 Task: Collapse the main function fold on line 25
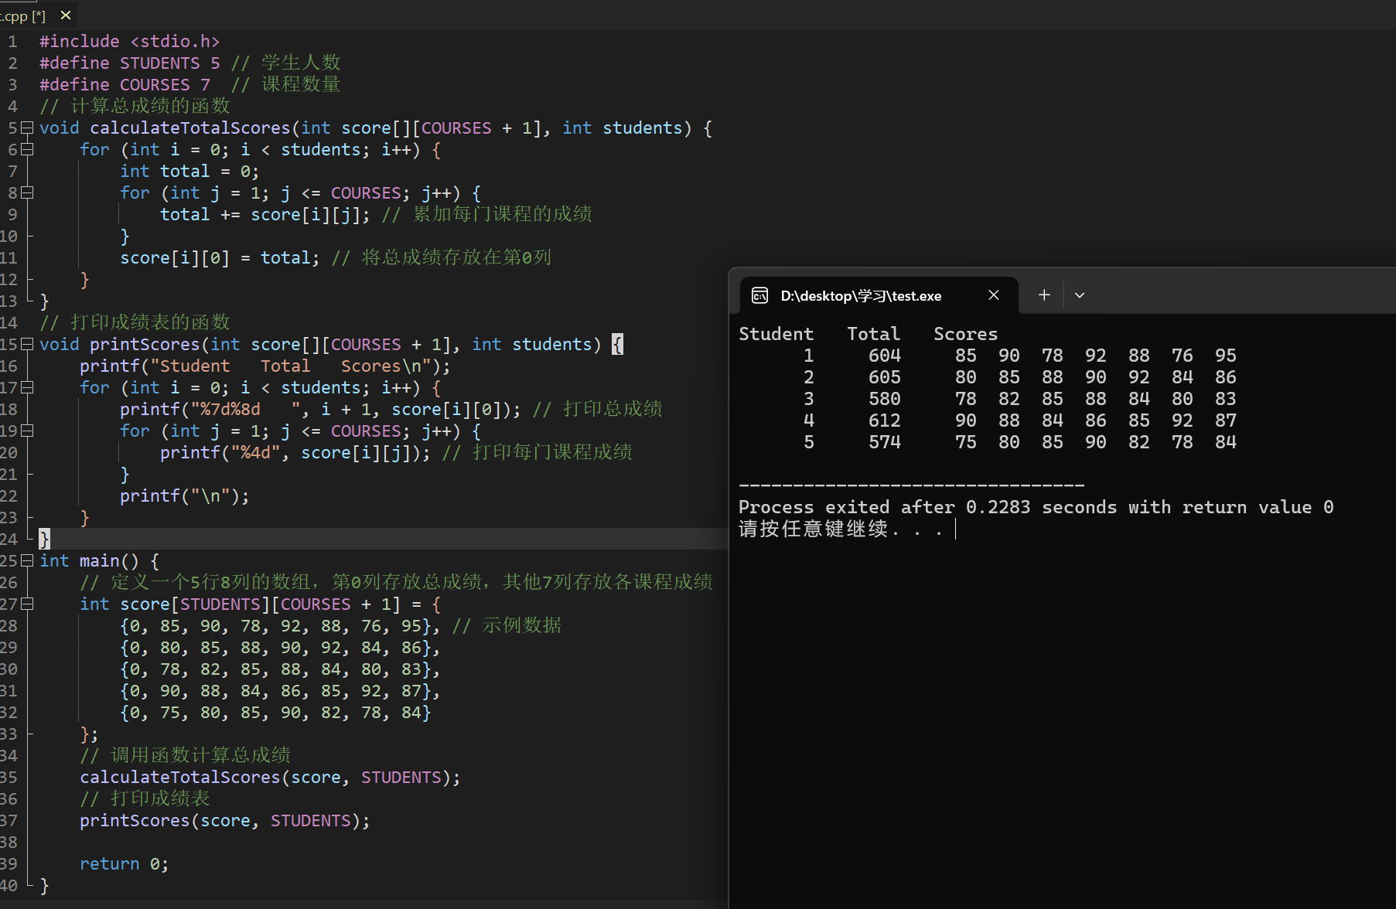point(28,560)
